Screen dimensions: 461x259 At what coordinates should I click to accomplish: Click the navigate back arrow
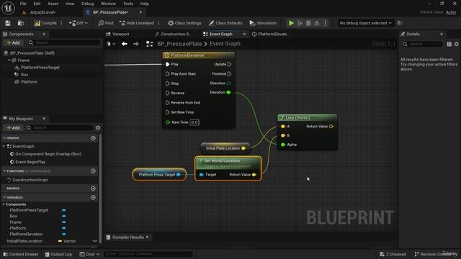point(125,44)
